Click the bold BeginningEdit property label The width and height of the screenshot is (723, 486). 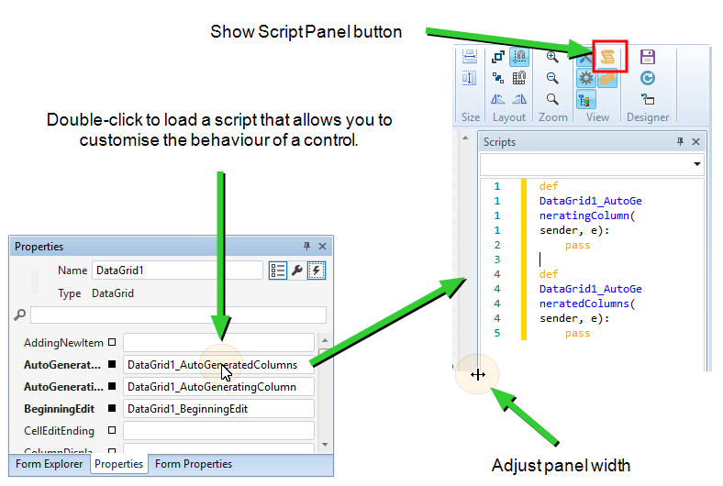tap(59, 409)
